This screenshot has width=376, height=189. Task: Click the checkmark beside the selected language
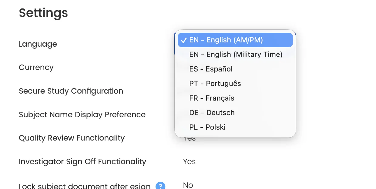point(184,40)
